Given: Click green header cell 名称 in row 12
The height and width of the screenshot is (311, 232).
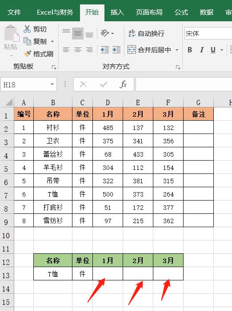Looking at the screenshot, I should pos(53,260).
